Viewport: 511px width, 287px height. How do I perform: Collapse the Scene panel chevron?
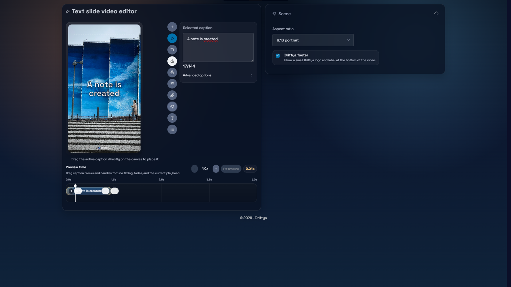tap(436, 13)
